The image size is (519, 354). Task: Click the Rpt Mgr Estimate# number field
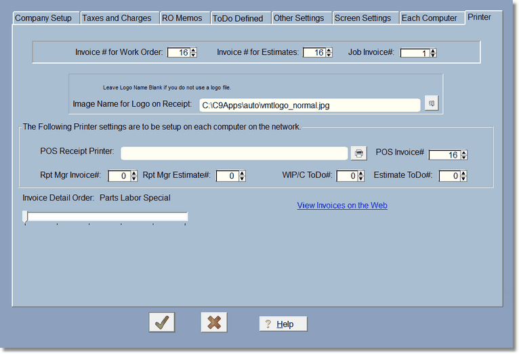(x=228, y=176)
